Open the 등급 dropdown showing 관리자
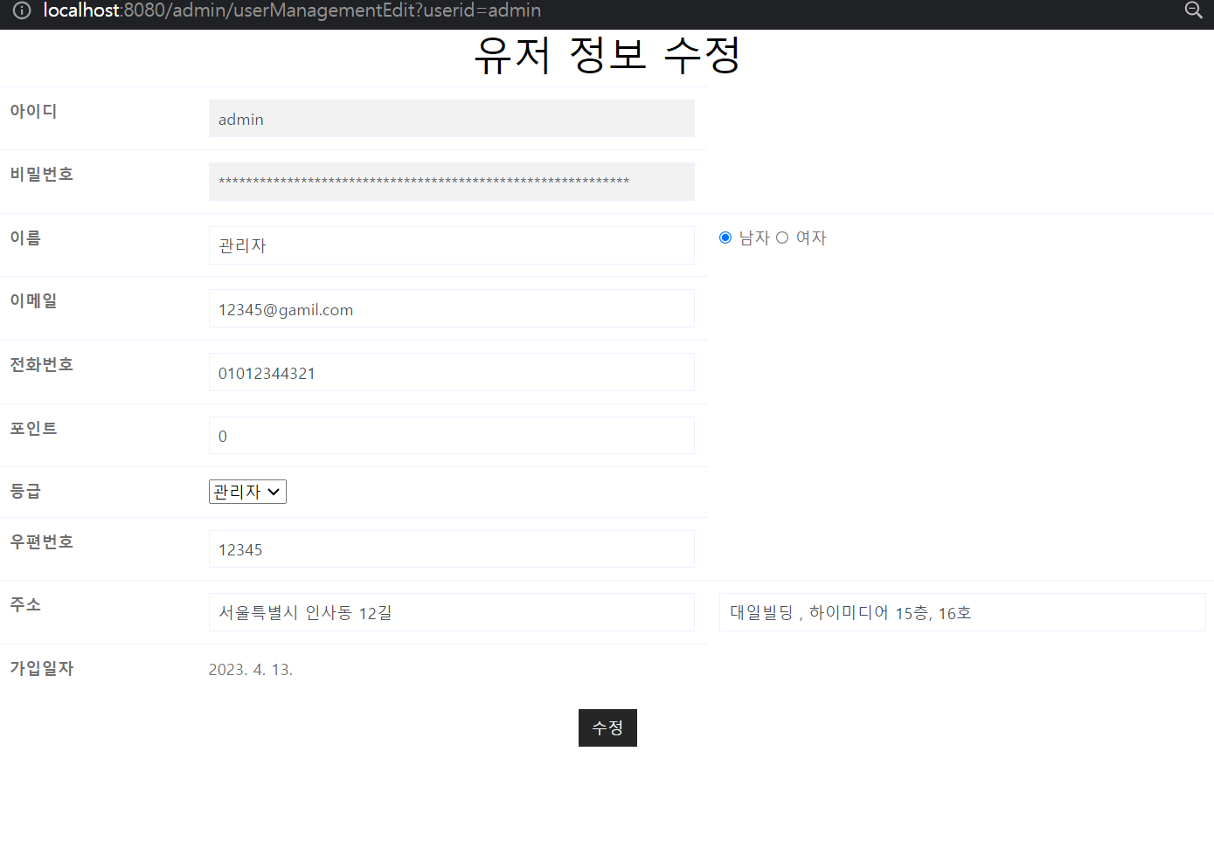 point(247,492)
